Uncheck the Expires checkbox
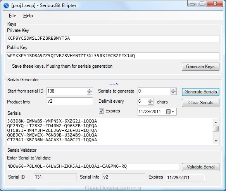The width and height of the screenshot is (226, 191). (101, 111)
